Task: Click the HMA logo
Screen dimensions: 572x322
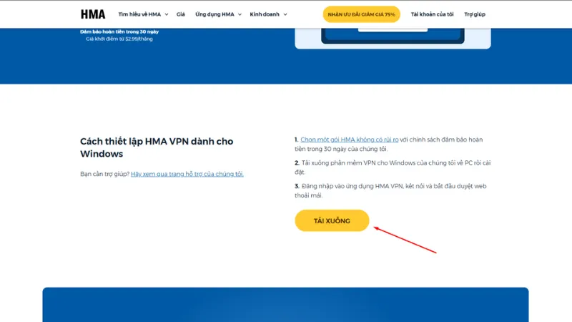Action: click(93, 14)
